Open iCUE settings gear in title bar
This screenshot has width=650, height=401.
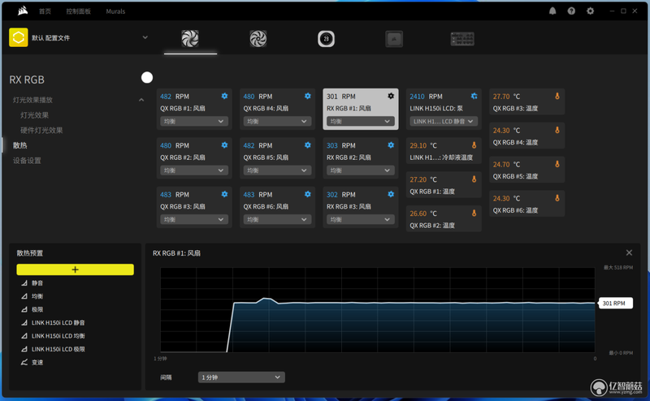click(591, 11)
